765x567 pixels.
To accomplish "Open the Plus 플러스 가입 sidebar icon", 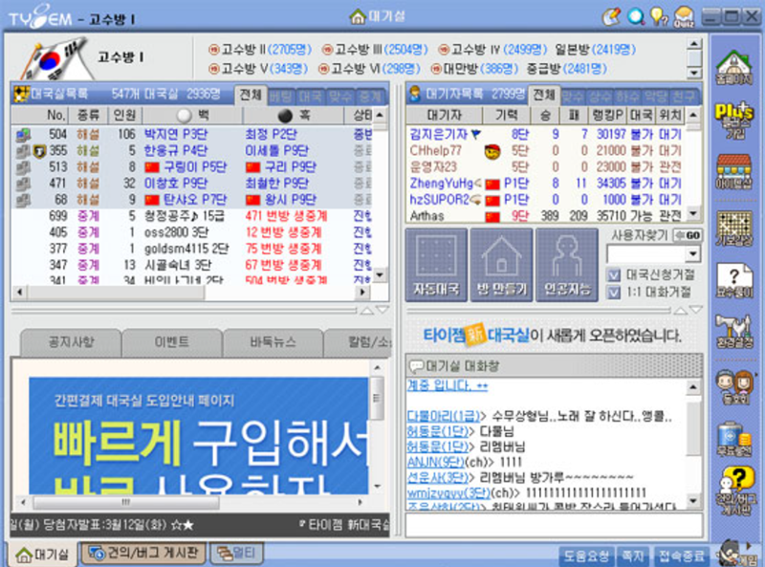I will [734, 120].
